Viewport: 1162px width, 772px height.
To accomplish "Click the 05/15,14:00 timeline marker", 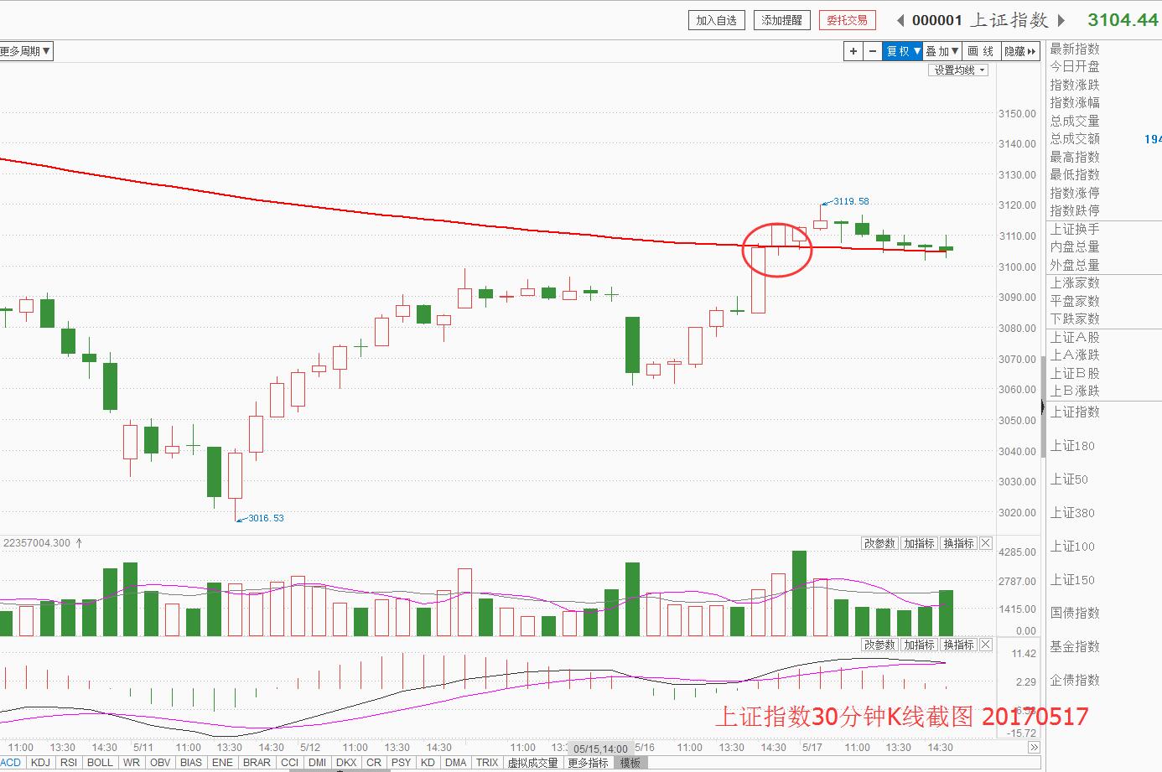I will pyautogui.click(x=600, y=749).
